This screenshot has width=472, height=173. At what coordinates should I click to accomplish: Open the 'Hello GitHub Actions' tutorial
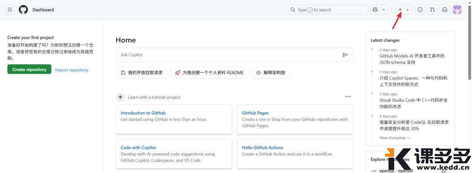(x=263, y=148)
